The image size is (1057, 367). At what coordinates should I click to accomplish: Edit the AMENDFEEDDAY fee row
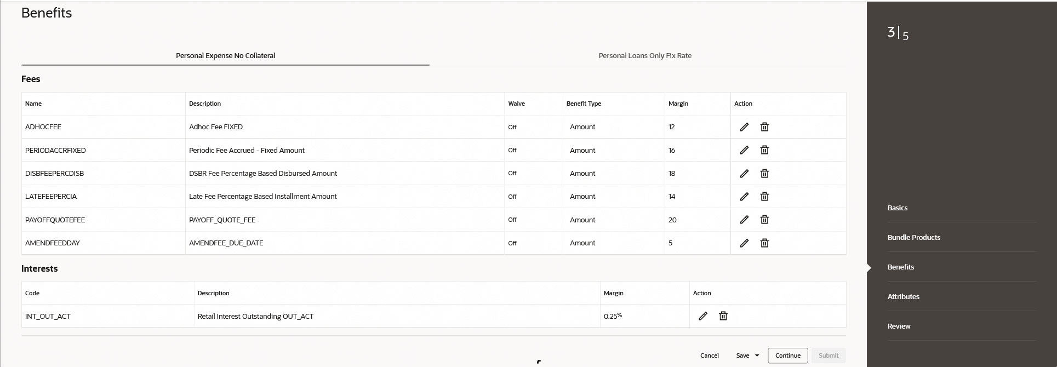(744, 243)
